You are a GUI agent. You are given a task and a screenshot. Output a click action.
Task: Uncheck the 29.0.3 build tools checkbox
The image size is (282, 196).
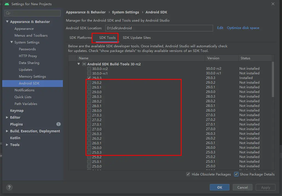[89, 78]
